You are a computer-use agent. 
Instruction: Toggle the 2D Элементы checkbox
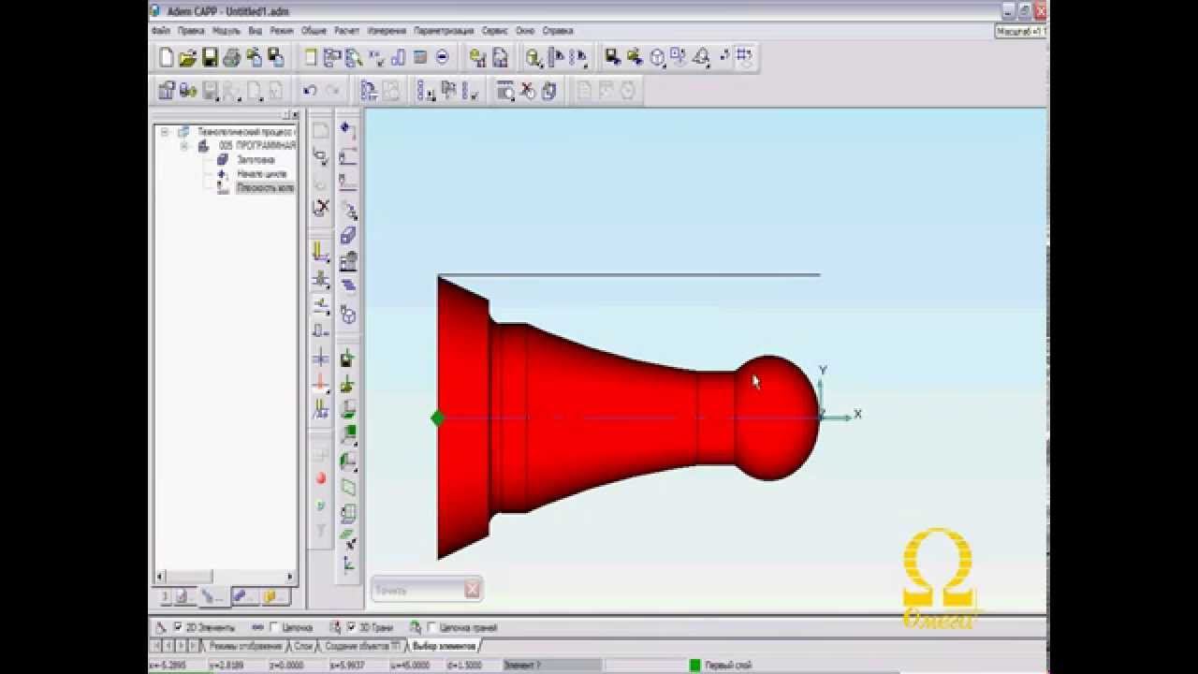pos(178,627)
